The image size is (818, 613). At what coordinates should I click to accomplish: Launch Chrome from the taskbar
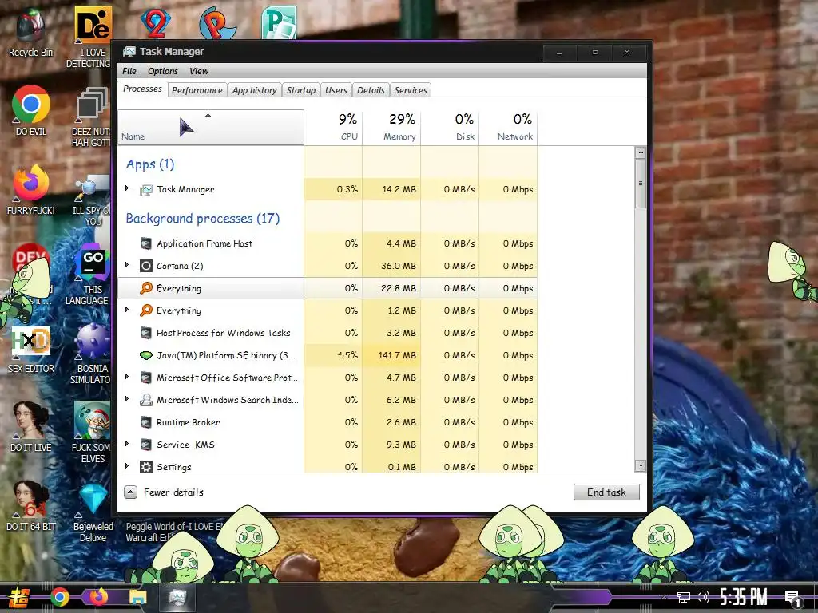(x=60, y=597)
